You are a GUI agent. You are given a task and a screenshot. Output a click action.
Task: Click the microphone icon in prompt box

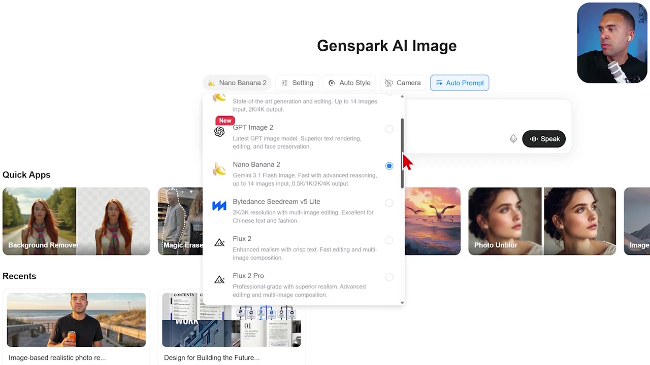tap(513, 139)
